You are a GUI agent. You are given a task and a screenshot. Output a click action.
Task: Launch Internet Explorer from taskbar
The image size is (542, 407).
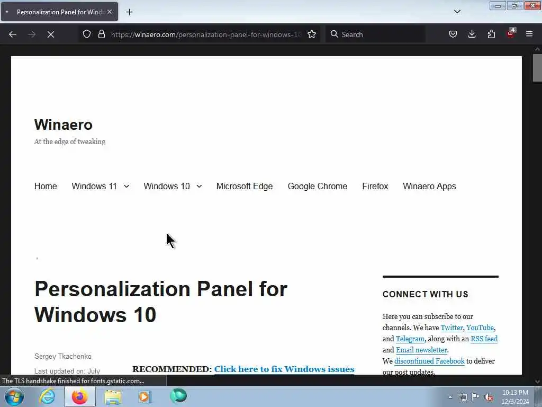click(47, 396)
